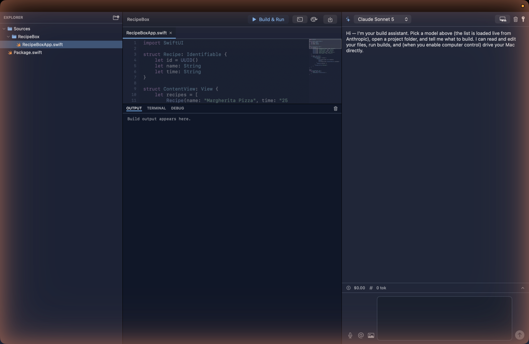Clear build output with trash icon
Screen dimensions: 529x344
tap(336, 108)
